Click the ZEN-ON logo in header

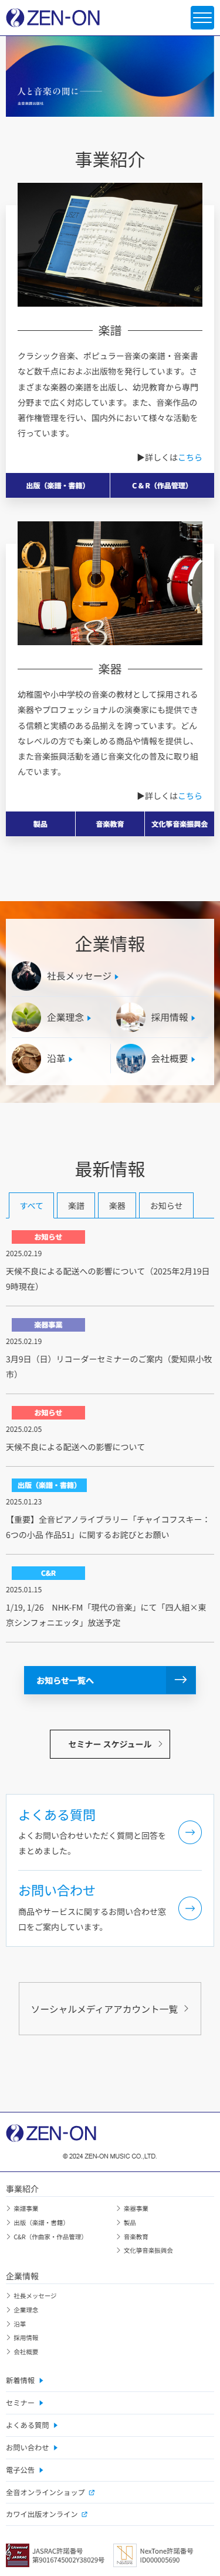coord(53,17)
